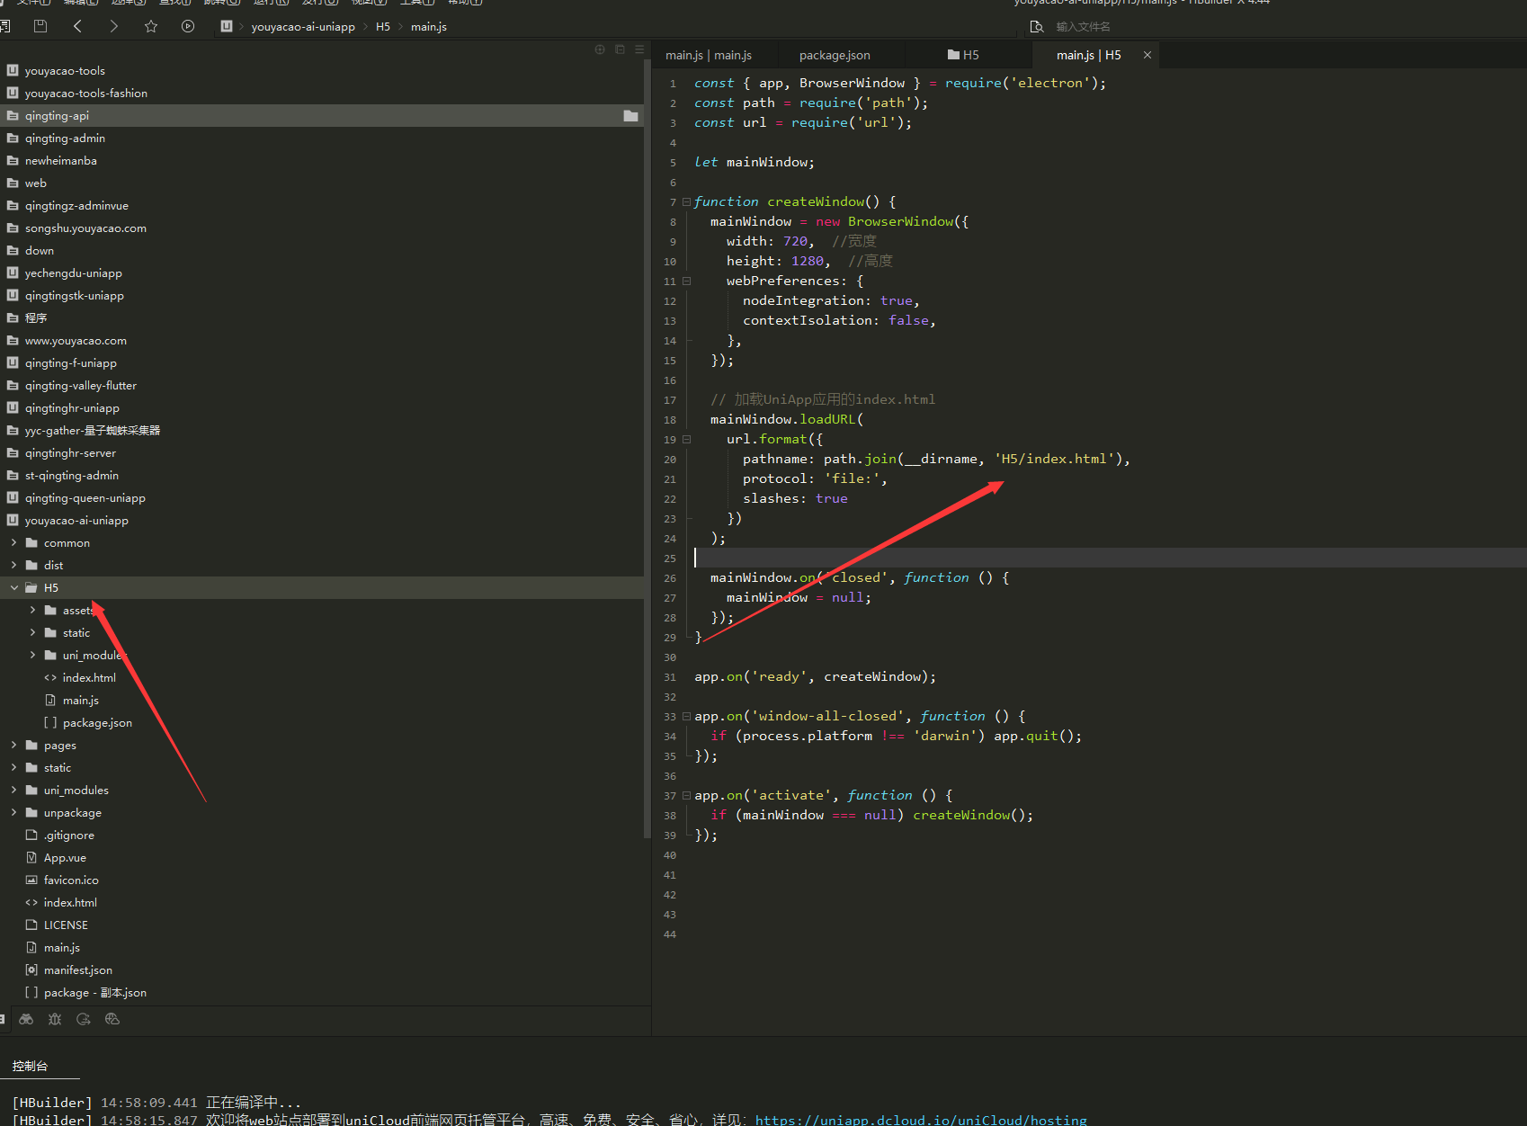Screen dimensions: 1527x1126
Task: Switch to the main.js | main.js tab
Action: point(709,55)
